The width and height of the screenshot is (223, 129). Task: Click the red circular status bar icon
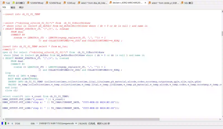8,123
